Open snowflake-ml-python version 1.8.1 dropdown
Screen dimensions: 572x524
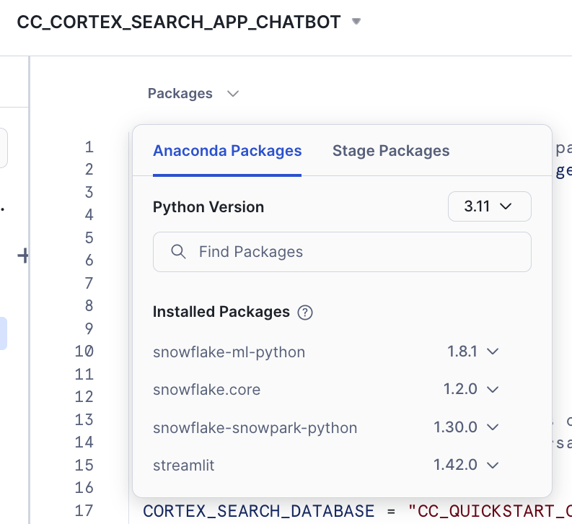coord(472,351)
